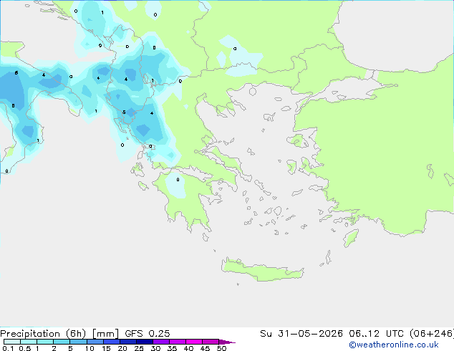Select the 40–45 mm magenta legend swatch
Viewport: 454px width, 351px height.
click(x=194, y=342)
